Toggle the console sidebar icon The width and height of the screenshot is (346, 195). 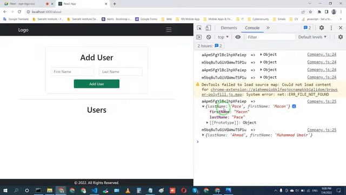pyautogui.click(x=199, y=37)
